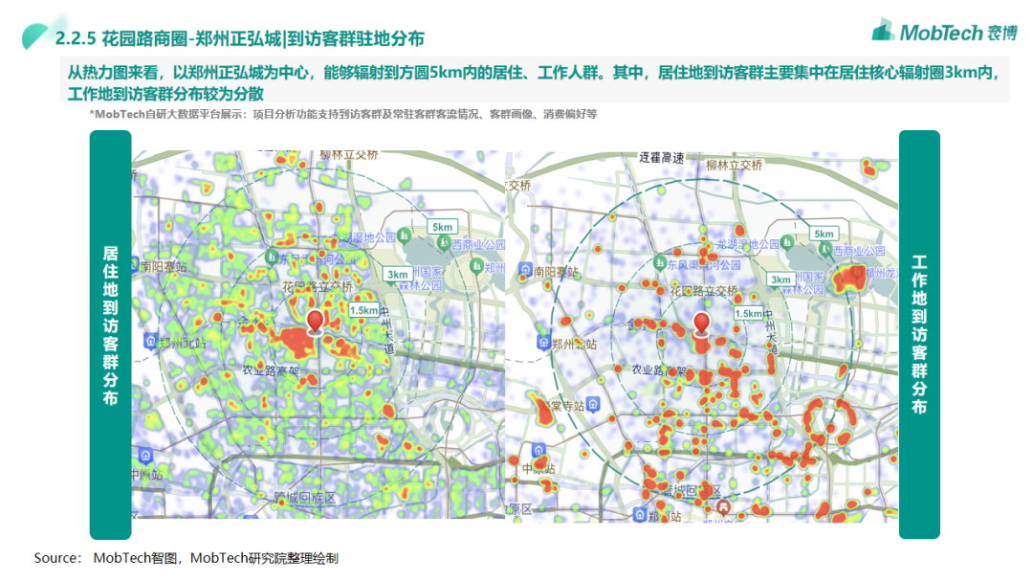The width and height of the screenshot is (1033, 582).
Task: Click the 5km radius label on the right map
Action: pos(824,234)
